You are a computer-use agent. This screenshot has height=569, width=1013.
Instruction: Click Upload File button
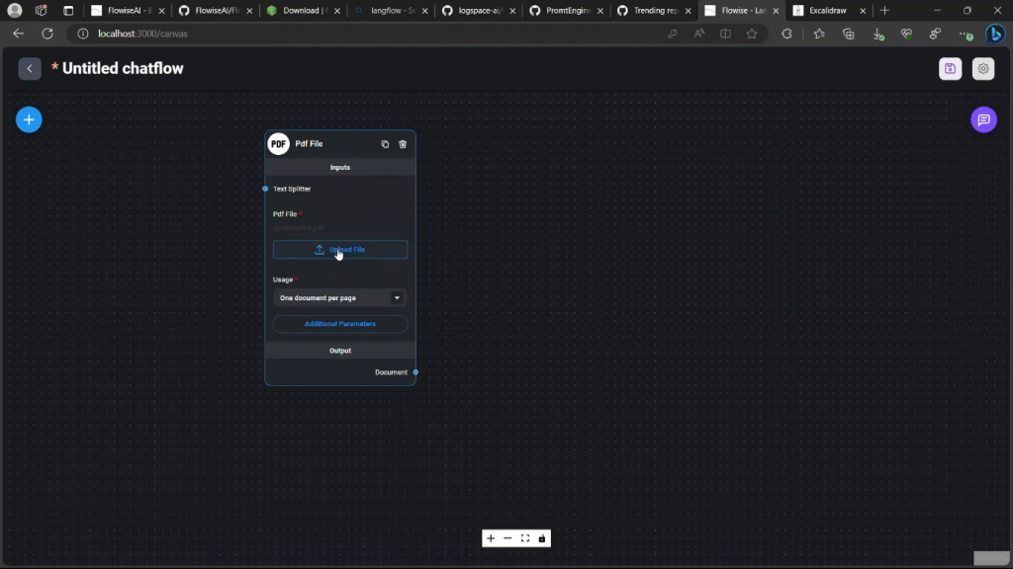(340, 250)
